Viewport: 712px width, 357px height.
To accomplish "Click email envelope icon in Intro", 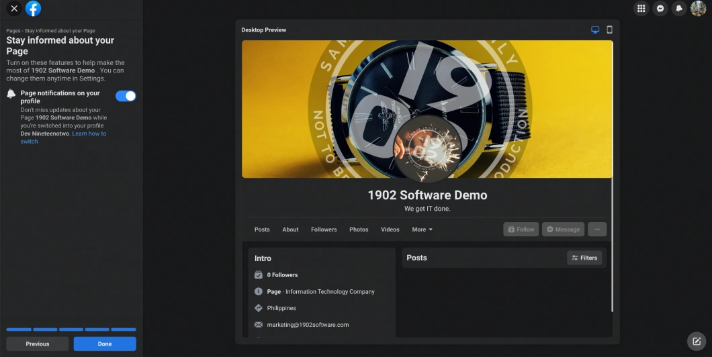I will [259, 325].
